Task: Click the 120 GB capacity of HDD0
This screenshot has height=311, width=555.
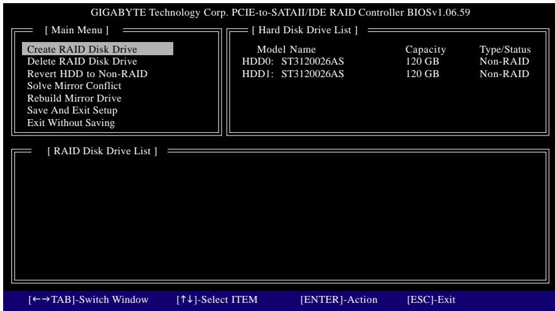Action: (x=423, y=61)
